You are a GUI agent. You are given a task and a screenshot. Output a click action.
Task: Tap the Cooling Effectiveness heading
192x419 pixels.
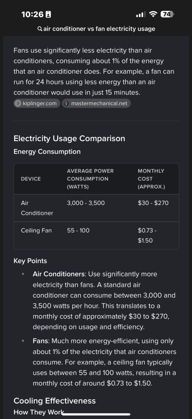pyautogui.click(x=55, y=401)
